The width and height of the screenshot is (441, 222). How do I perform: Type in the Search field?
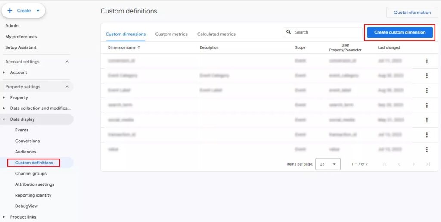pyautogui.click(x=327, y=32)
